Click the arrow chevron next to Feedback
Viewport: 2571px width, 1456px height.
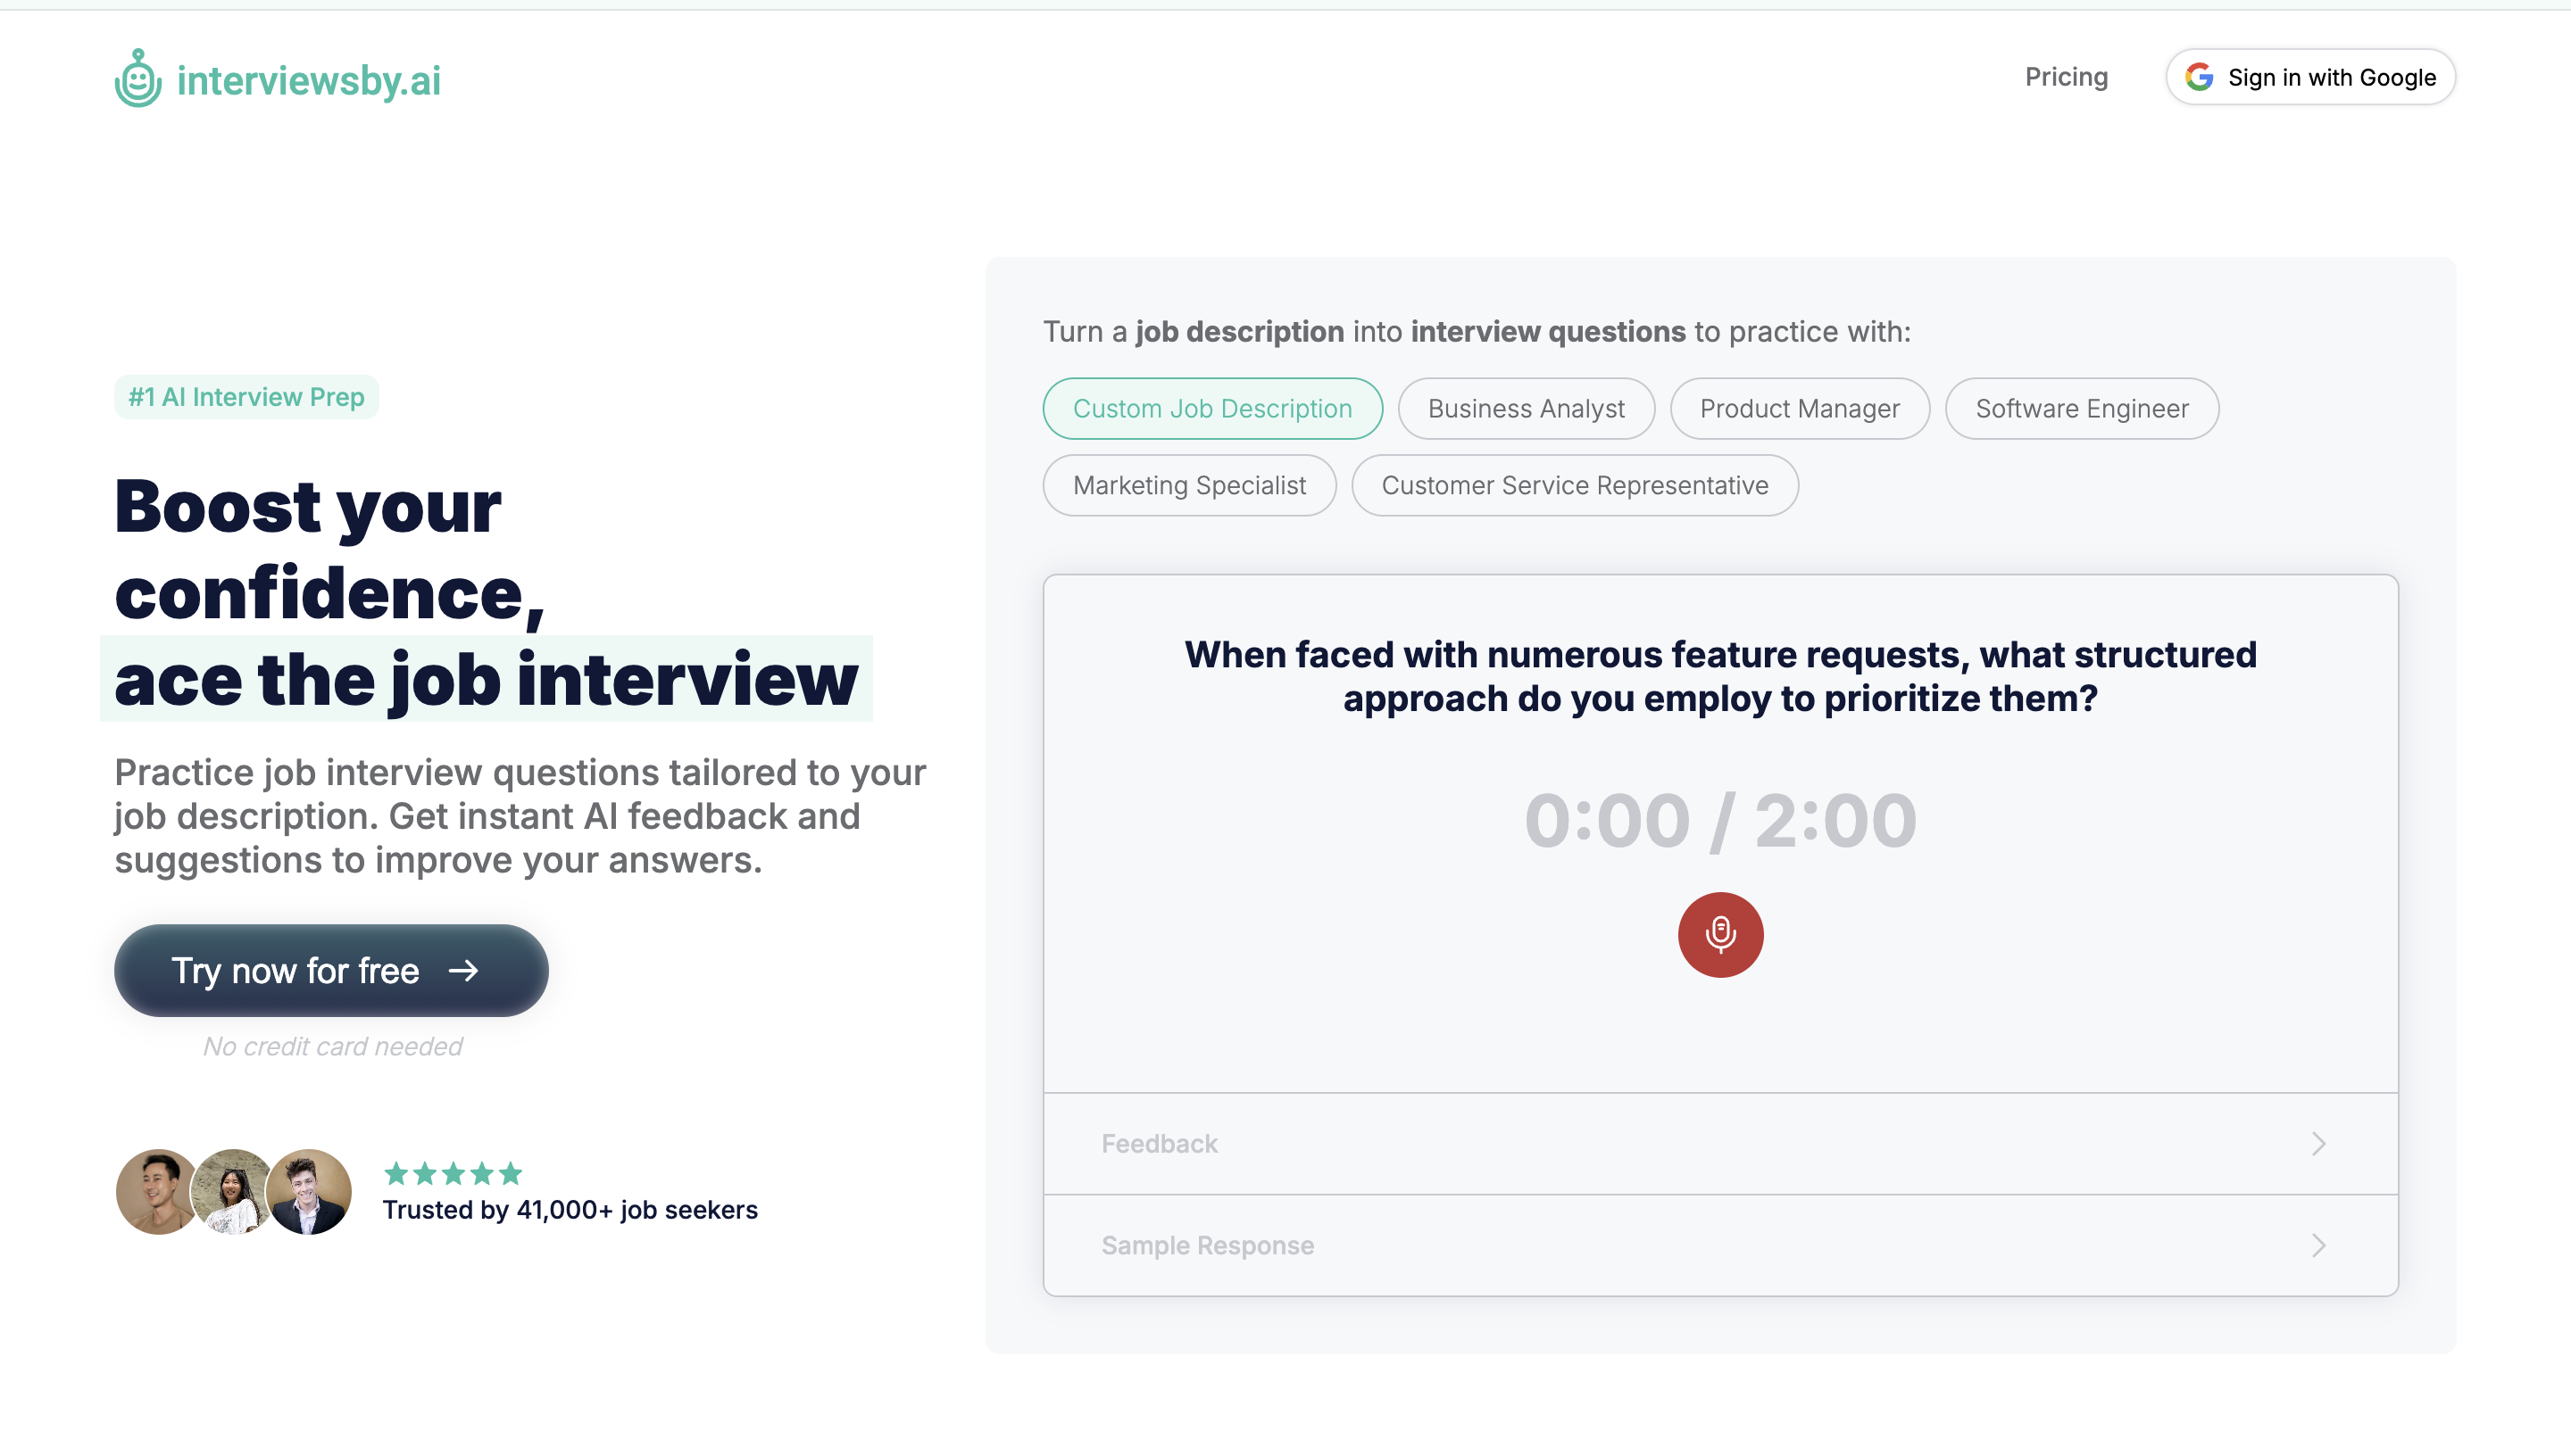pos(2320,1144)
